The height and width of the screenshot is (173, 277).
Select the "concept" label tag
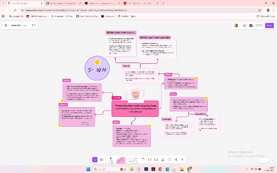pyautogui.click(x=167, y=119)
